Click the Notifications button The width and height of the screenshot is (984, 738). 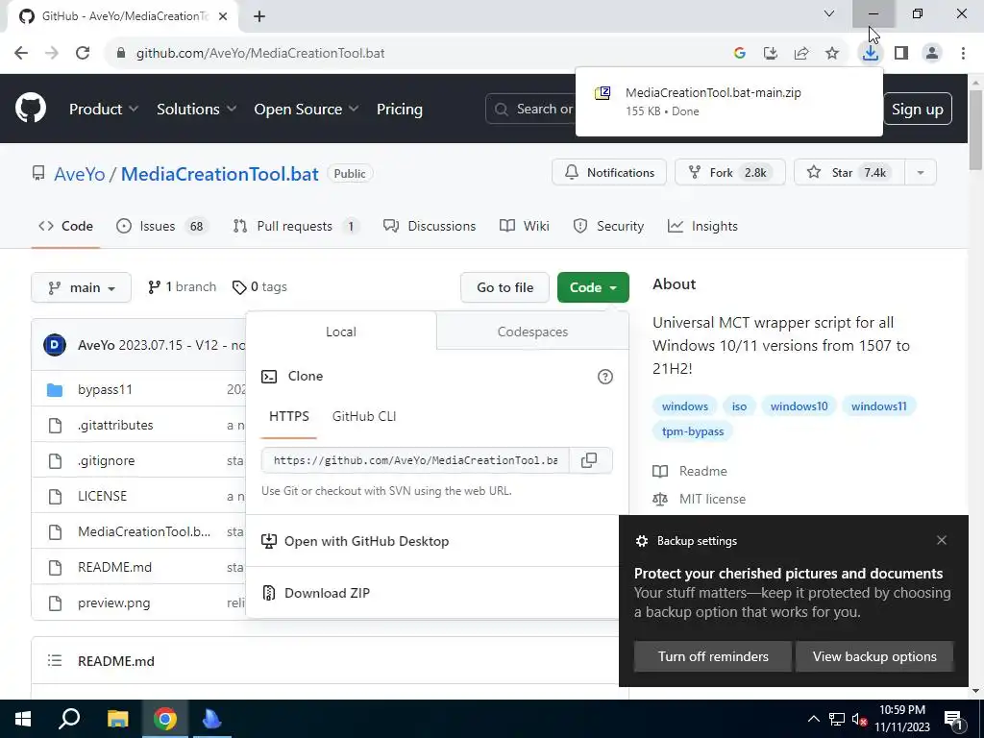[x=609, y=173]
